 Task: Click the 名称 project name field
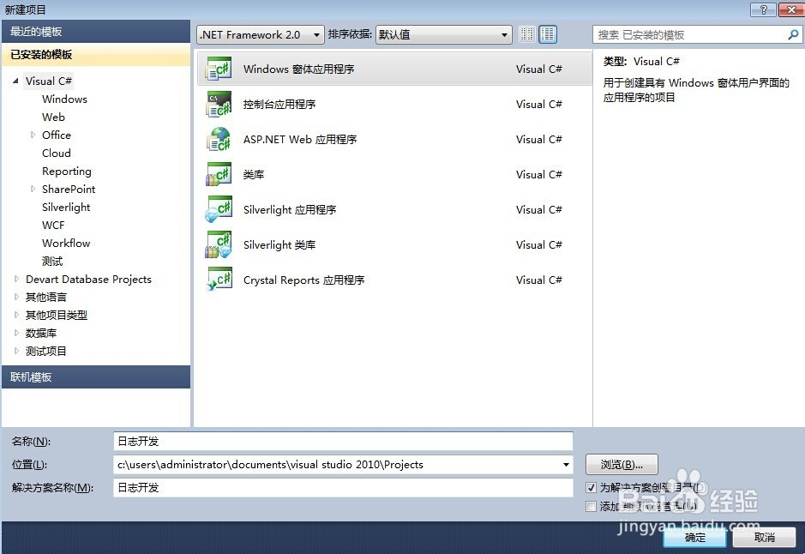tap(343, 442)
